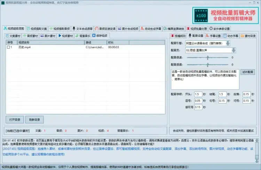Select the file name 历史.mp4
The image size is (261, 170).
[24, 47]
